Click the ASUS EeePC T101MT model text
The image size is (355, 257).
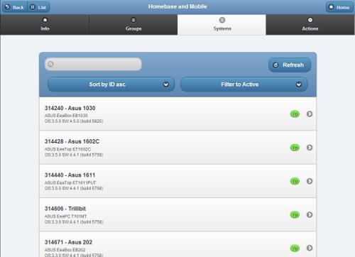click(x=65, y=217)
